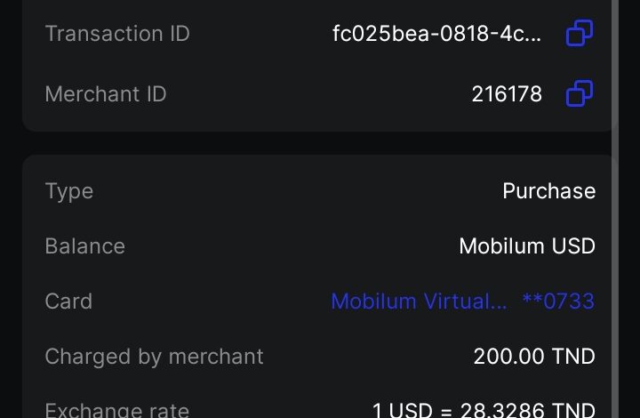Click the Transaction ID label
640x418 pixels.
[117, 34]
